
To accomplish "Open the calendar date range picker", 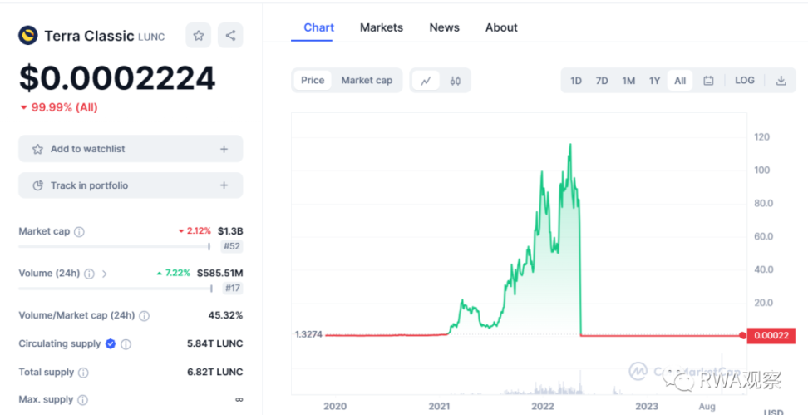I will coord(708,81).
